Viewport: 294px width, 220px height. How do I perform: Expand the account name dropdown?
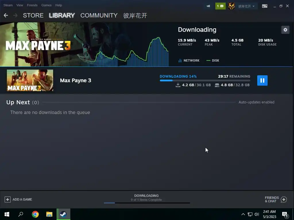pyautogui.click(x=246, y=6)
